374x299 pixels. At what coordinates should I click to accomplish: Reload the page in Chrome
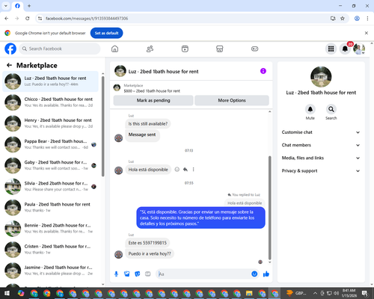point(28,19)
